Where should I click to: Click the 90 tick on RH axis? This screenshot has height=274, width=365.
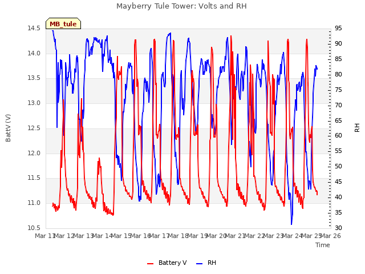point(338,43)
